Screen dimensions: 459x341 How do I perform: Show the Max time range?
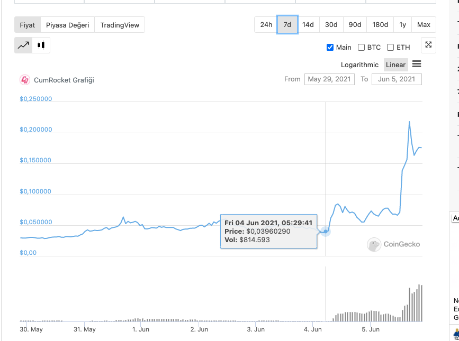424,25
